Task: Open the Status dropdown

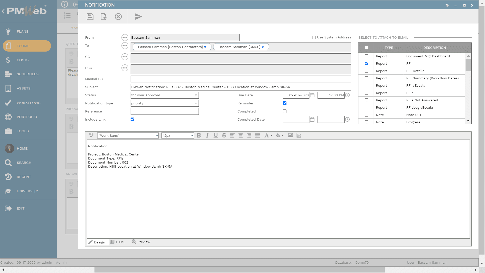Action: pyautogui.click(x=196, y=95)
